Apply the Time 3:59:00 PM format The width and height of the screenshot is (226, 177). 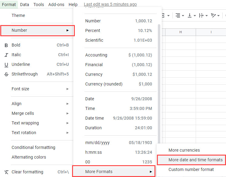click(x=118, y=108)
